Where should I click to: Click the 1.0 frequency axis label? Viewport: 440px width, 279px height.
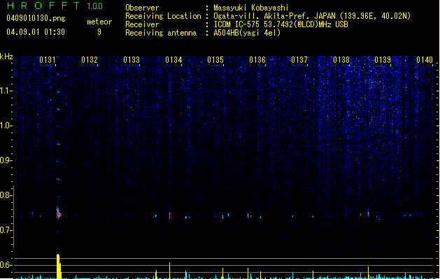pos(6,126)
